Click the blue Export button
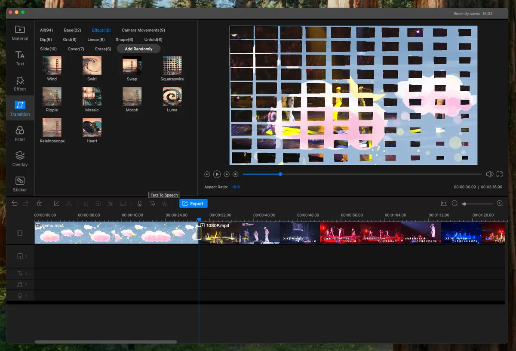516x351 pixels. (x=193, y=203)
